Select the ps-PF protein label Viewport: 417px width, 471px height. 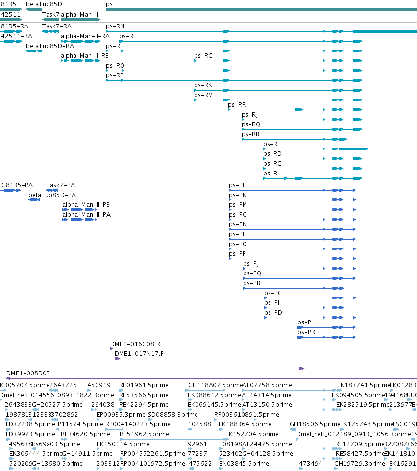click(x=237, y=234)
